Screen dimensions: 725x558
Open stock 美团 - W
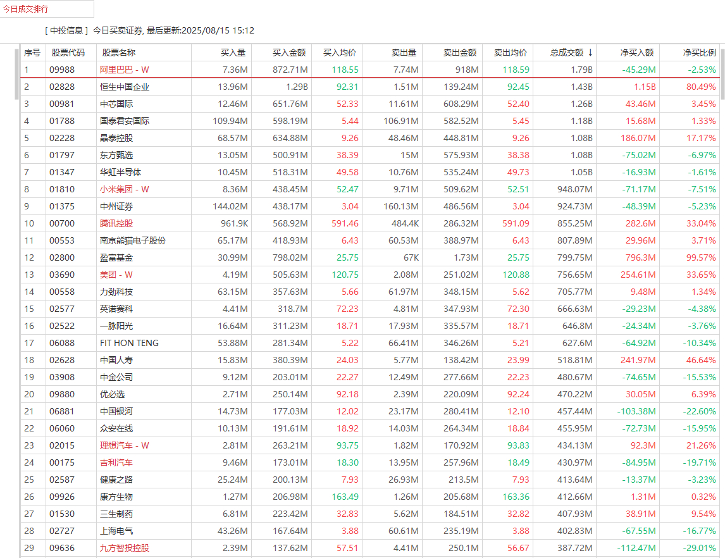tap(116, 275)
